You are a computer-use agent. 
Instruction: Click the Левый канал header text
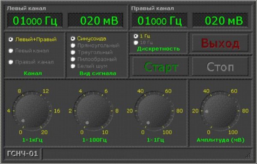coord(27,9)
